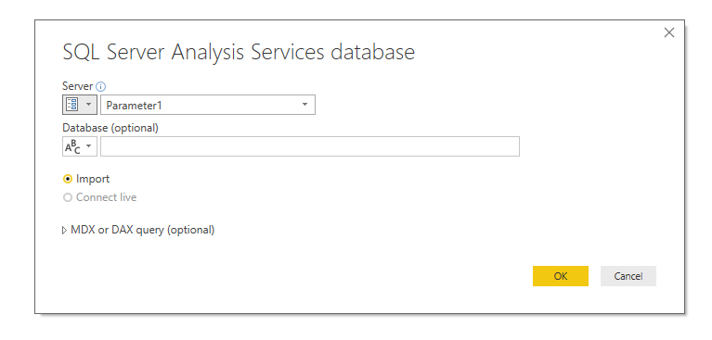712x340 pixels.
Task: Click the Server info icon
Action: 101,86
